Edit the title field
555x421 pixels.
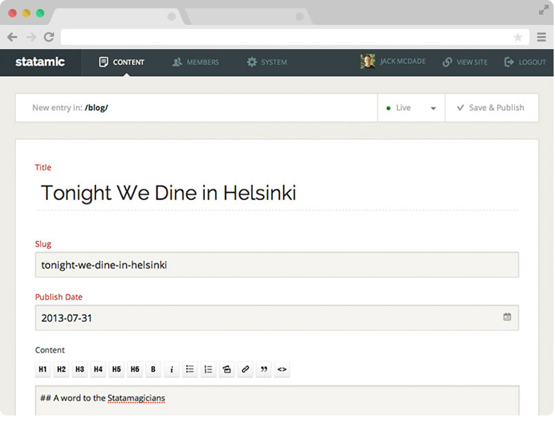click(x=277, y=193)
